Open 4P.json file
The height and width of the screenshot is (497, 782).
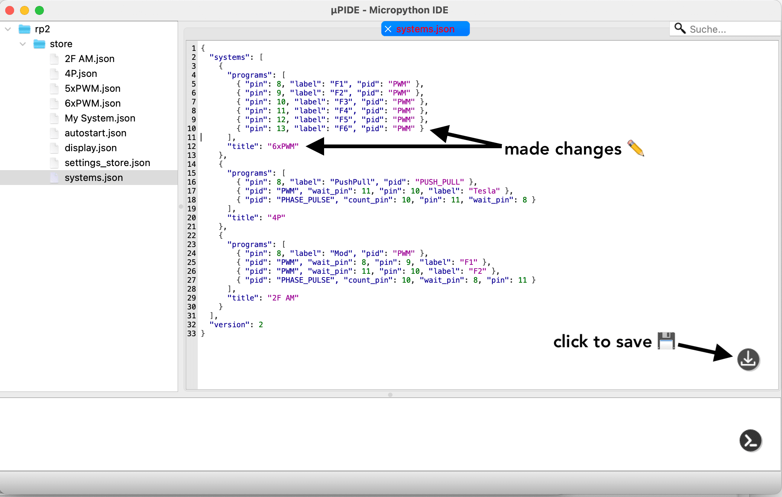[81, 74]
